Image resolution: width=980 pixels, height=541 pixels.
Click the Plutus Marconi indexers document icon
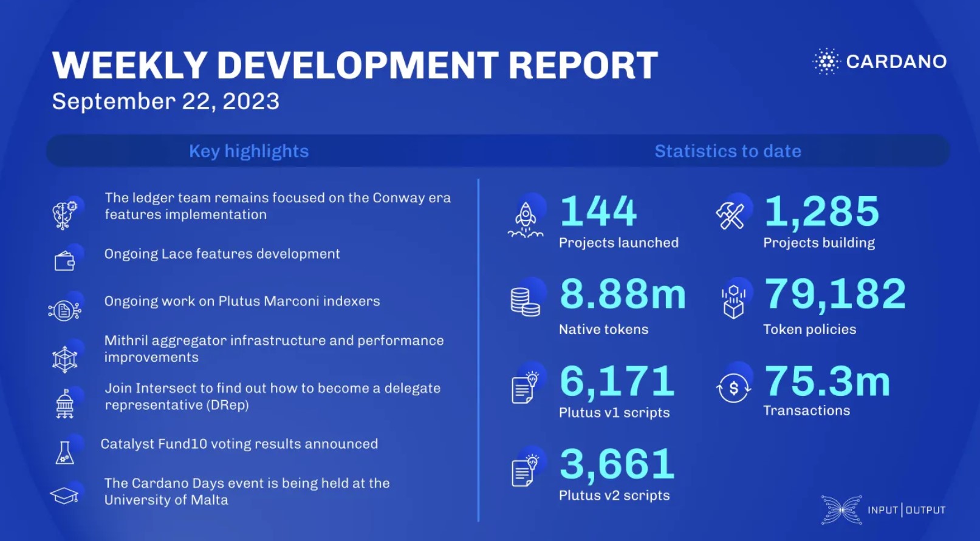click(64, 311)
